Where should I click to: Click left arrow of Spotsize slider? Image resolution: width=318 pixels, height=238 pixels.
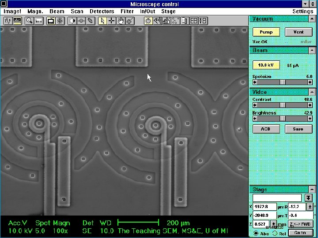tap(255, 82)
